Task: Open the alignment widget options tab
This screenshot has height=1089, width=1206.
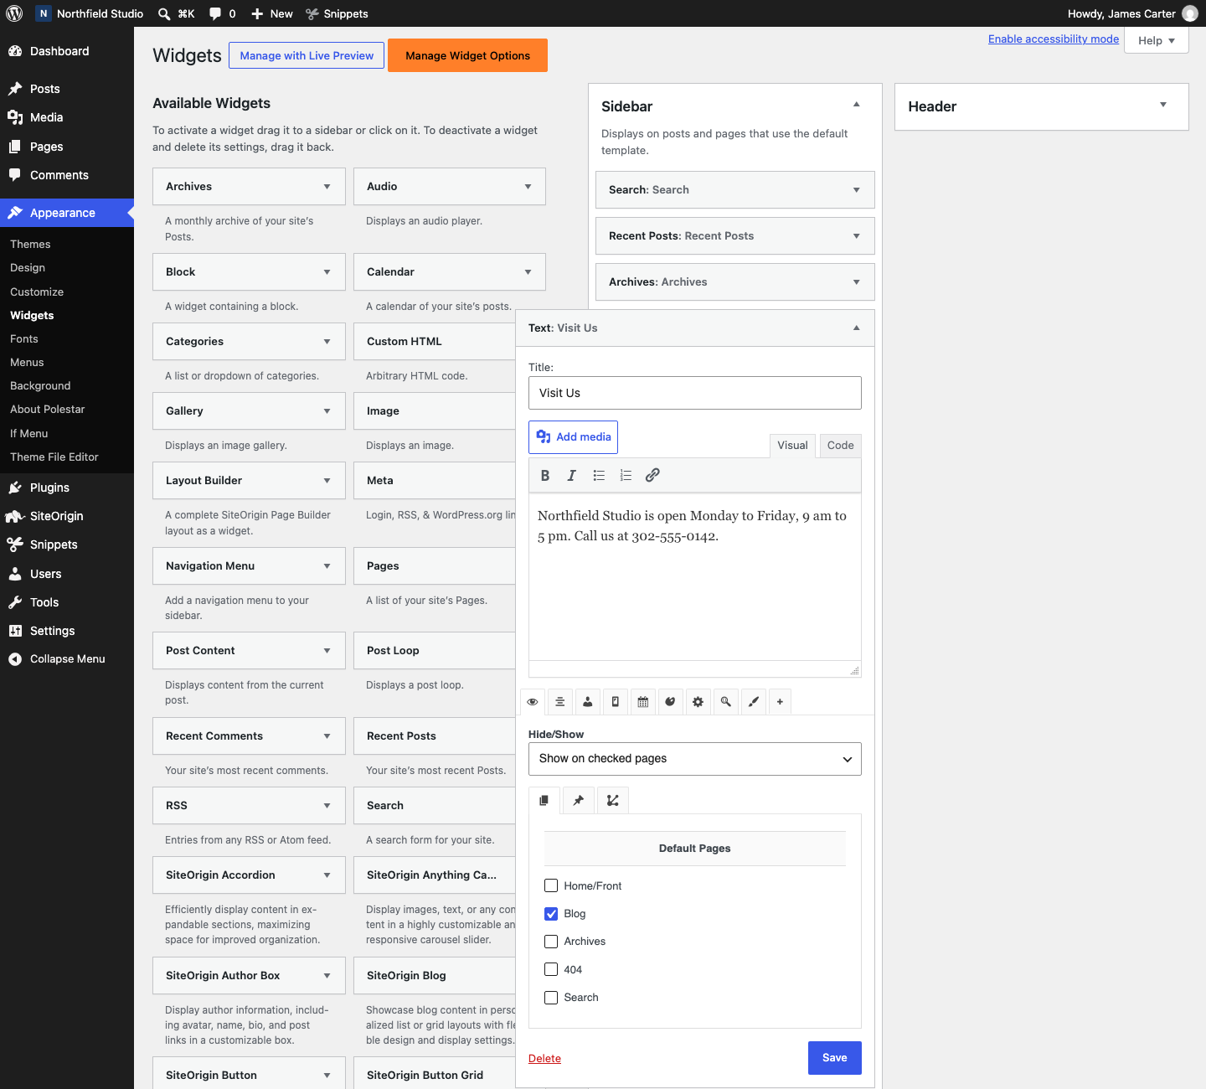Action: coord(560,702)
